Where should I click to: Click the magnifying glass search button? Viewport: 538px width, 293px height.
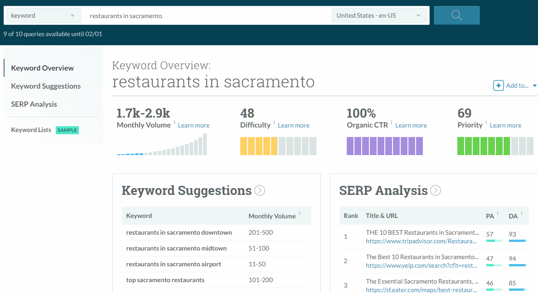coord(456,15)
